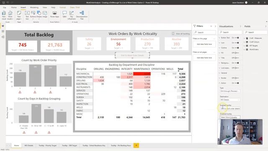Image resolution: width=268 pixels, height=151 pixels.
Task: Click warning icon under A - Greater than 100 bar
Action: [24, 133]
